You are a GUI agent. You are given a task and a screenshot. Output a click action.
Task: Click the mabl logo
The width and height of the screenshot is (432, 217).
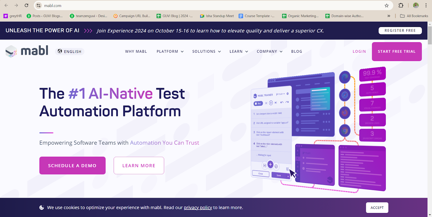click(x=27, y=51)
